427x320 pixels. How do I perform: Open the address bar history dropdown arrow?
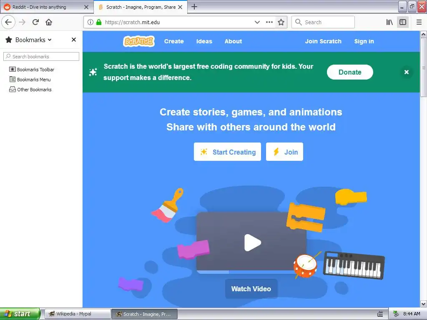(x=257, y=22)
